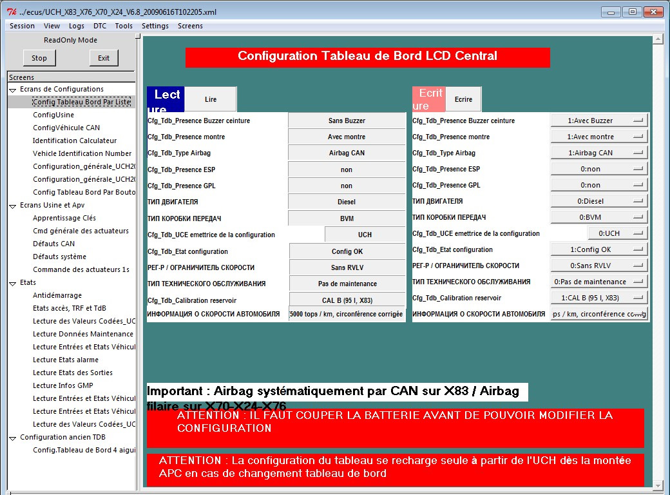Collapse the Etats tree section
Screen dimensions: 670x495
(x=13, y=284)
